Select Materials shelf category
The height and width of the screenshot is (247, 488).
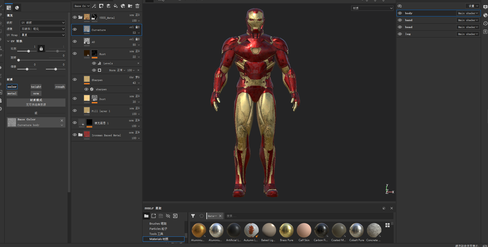164,239
